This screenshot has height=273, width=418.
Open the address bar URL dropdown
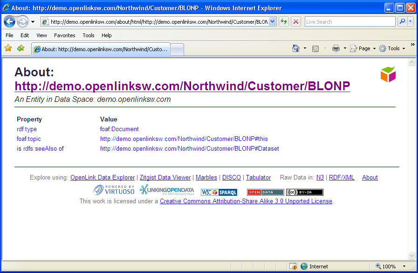tap(273, 22)
